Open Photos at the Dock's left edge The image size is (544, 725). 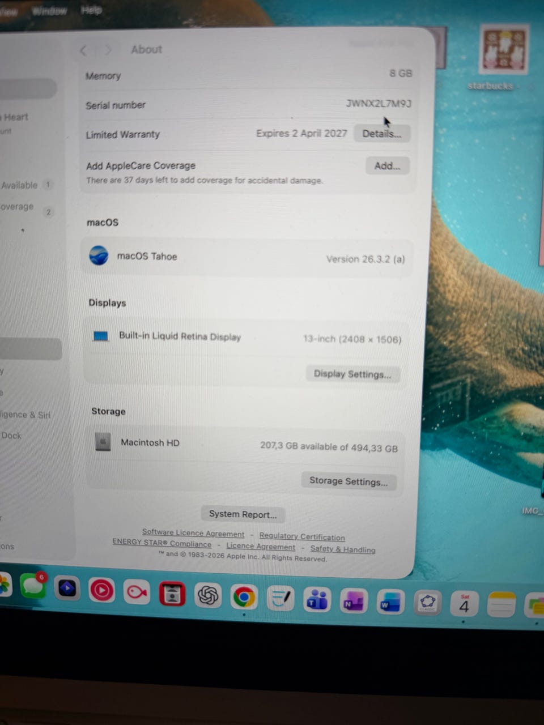coord(5,585)
